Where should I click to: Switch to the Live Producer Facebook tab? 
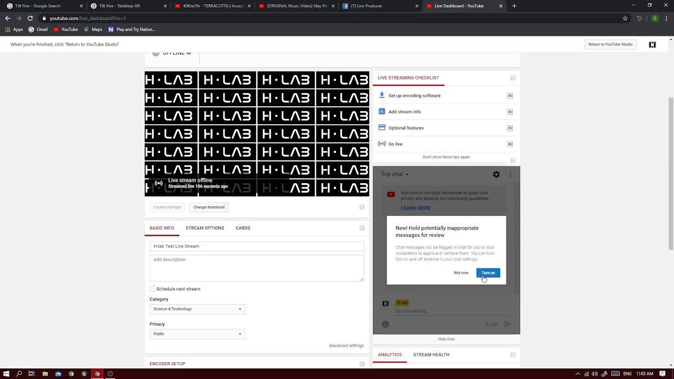[381, 6]
